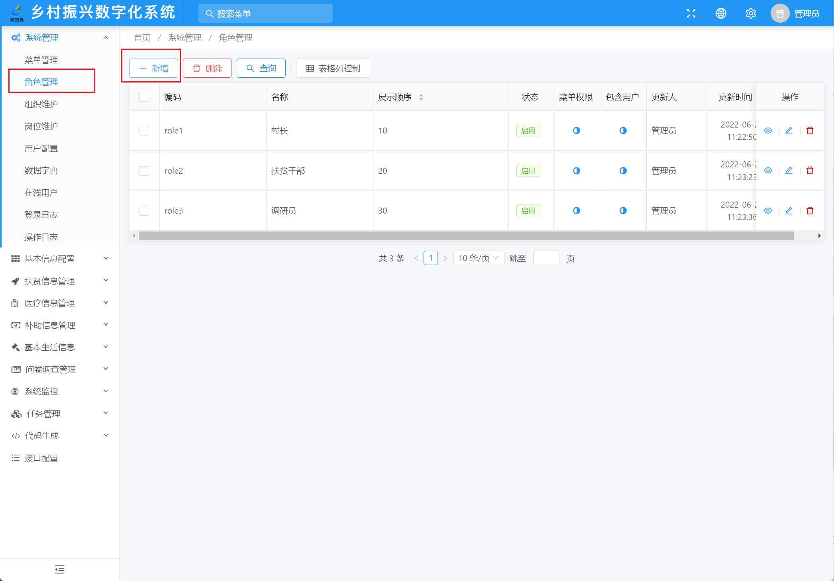
Task: Click the red trash icon for role2
Action: pos(810,171)
